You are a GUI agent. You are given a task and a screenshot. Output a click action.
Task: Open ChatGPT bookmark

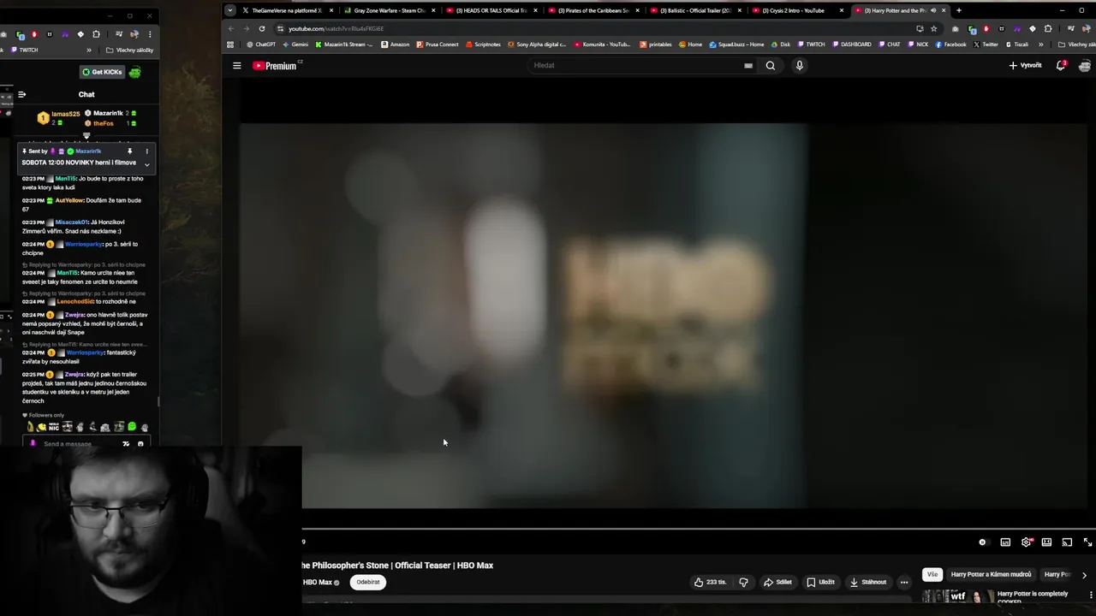[261, 44]
